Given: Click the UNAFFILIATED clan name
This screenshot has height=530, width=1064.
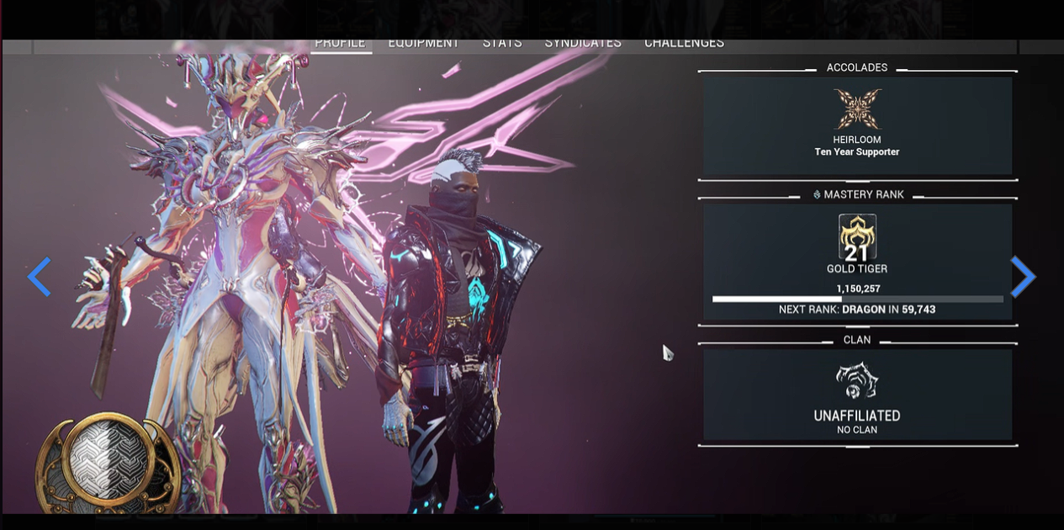Looking at the screenshot, I should (x=857, y=416).
